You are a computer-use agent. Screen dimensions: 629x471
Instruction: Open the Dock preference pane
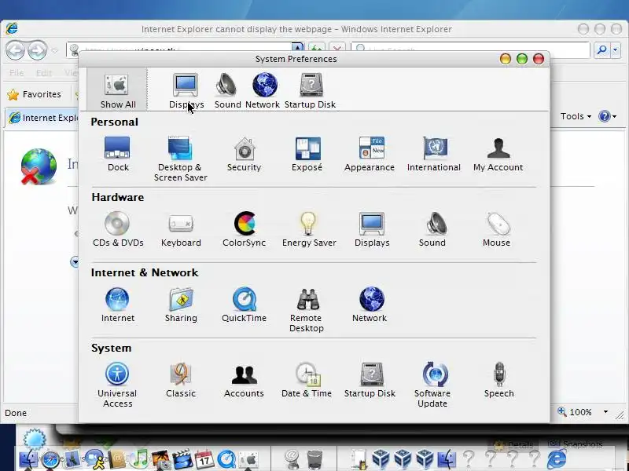[x=117, y=154]
